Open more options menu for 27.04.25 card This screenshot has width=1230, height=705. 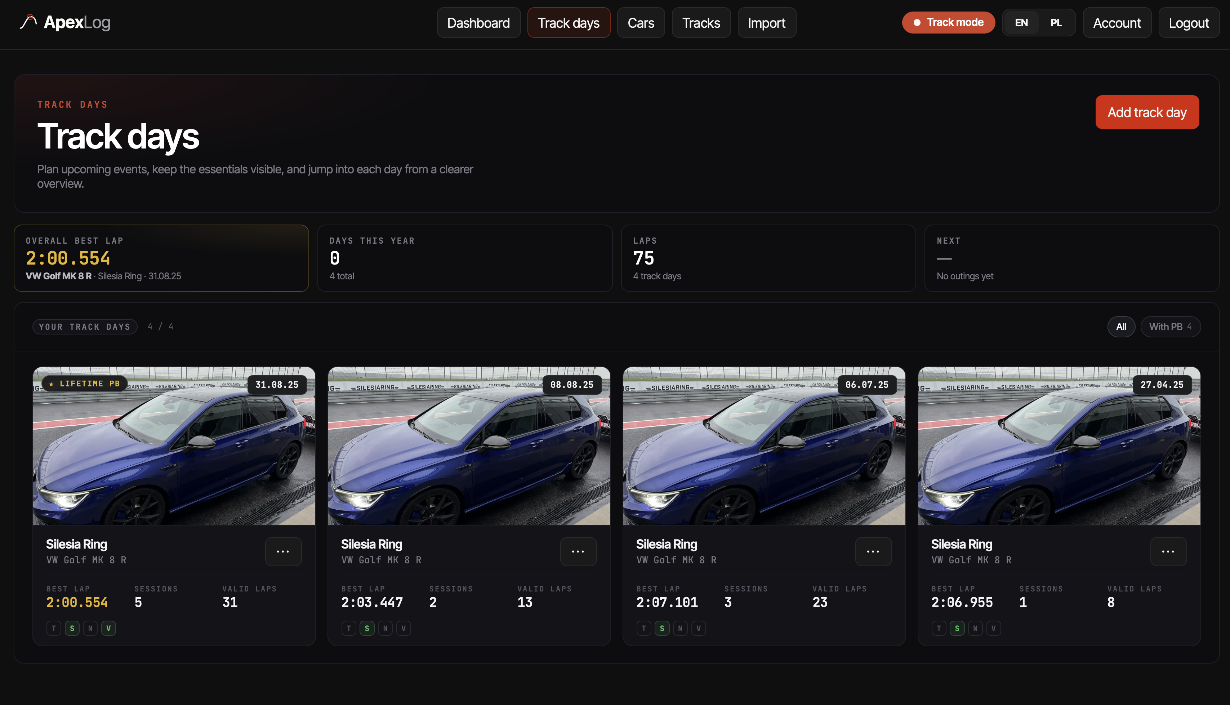point(1168,551)
